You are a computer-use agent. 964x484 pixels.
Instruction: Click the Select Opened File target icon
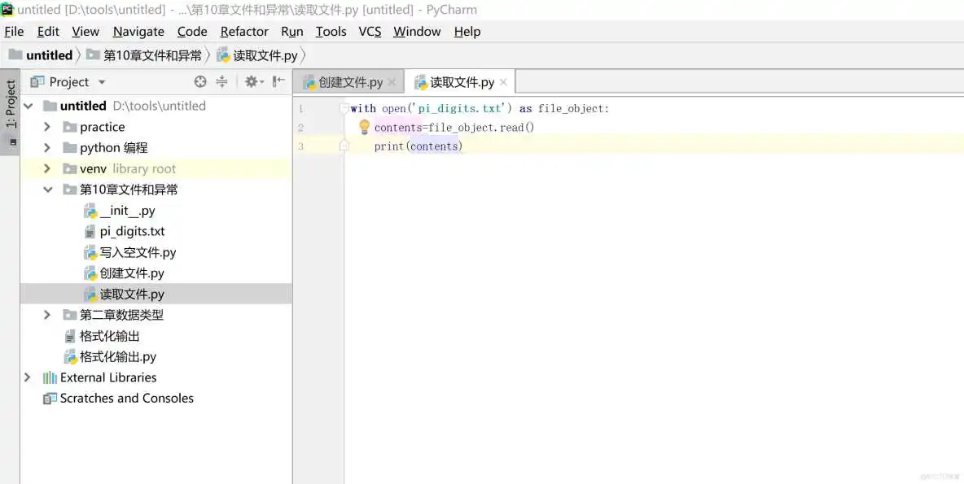point(200,81)
